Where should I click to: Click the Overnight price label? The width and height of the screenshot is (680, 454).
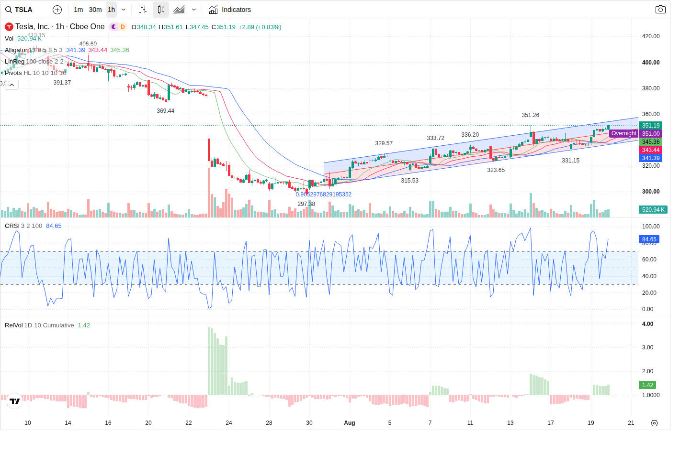[623, 133]
